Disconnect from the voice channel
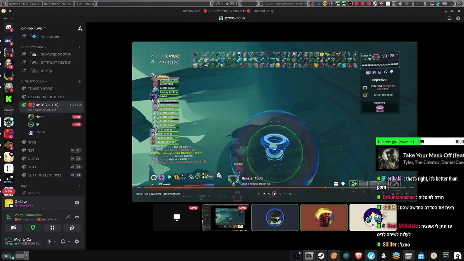The width and height of the screenshot is (464, 261). point(77,217)
